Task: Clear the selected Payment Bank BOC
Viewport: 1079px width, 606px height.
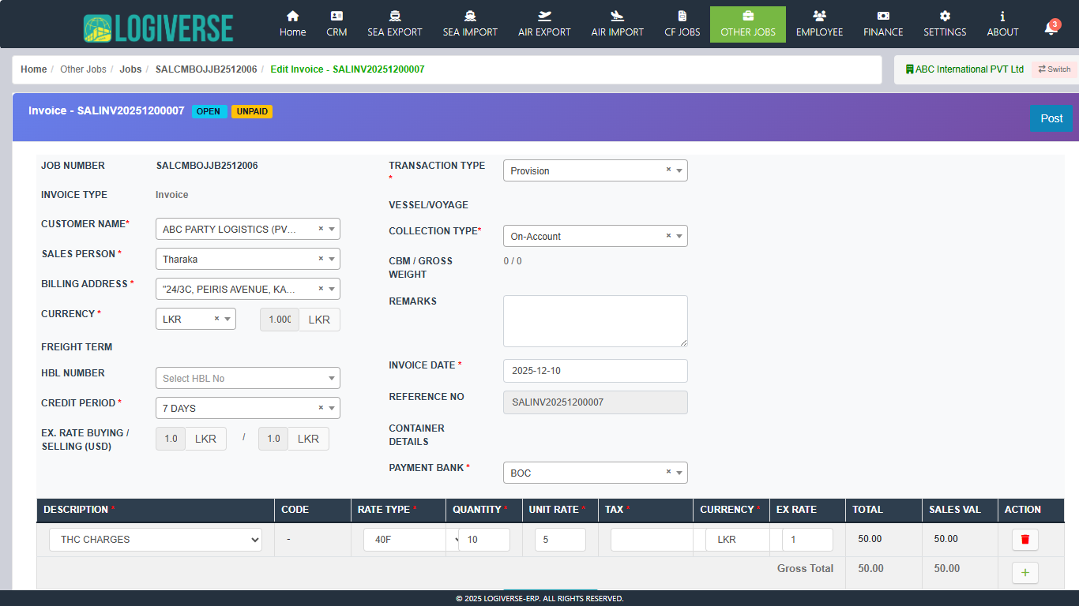Action: 668,473
